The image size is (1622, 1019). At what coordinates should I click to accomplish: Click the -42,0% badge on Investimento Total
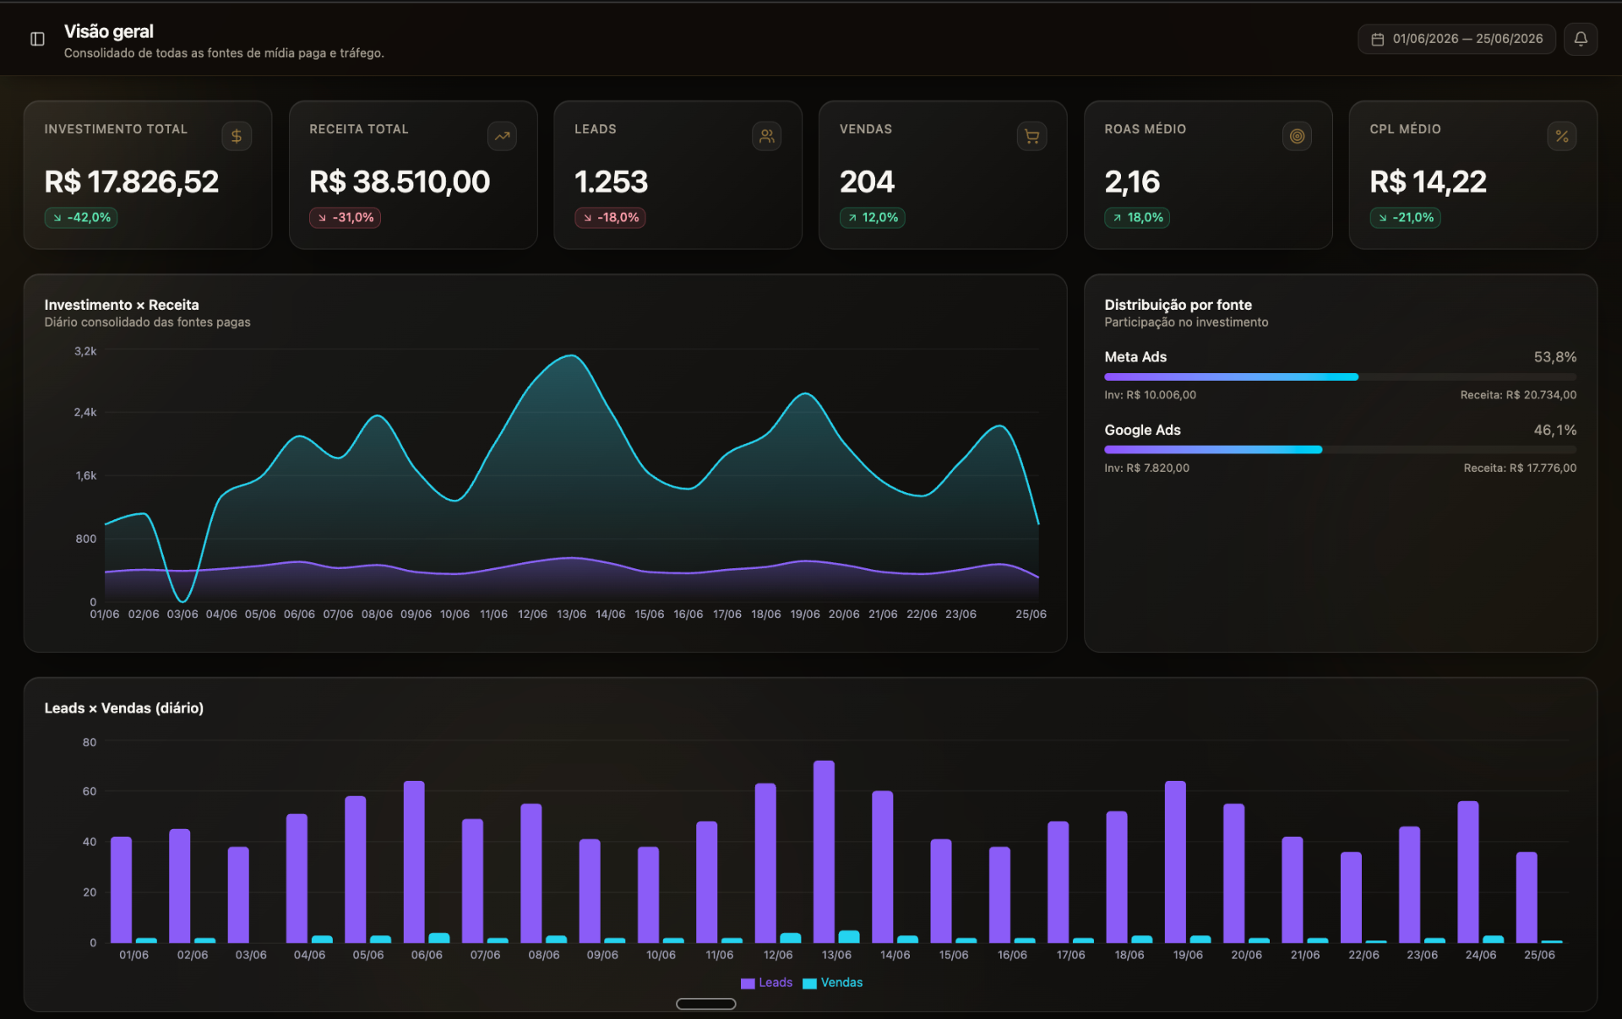click(81, 218)
